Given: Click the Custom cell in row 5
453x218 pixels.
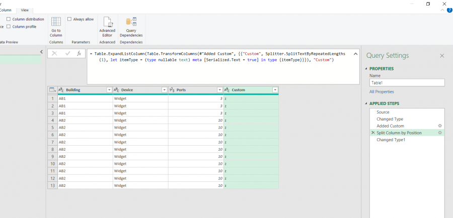Looking at the screenshot, I should [x=251, y=128].
